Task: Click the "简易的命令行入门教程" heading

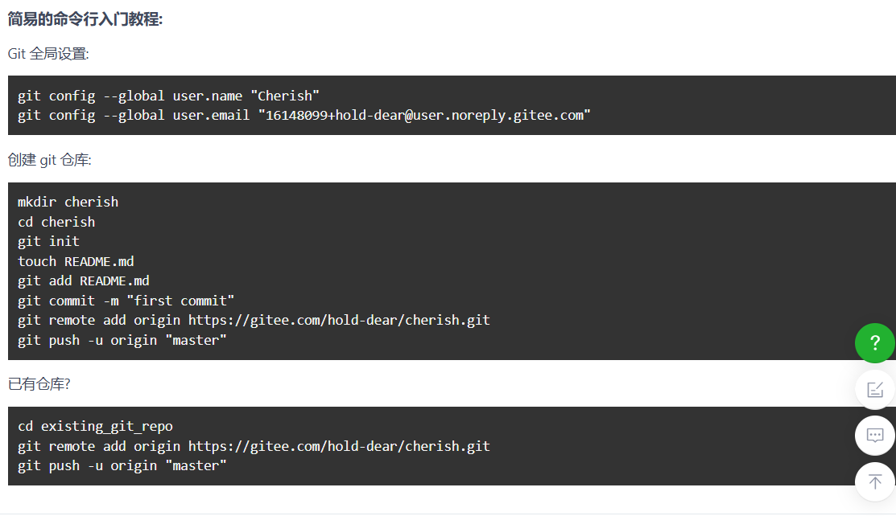Action: pyautogui.click(x=85, y=19)
